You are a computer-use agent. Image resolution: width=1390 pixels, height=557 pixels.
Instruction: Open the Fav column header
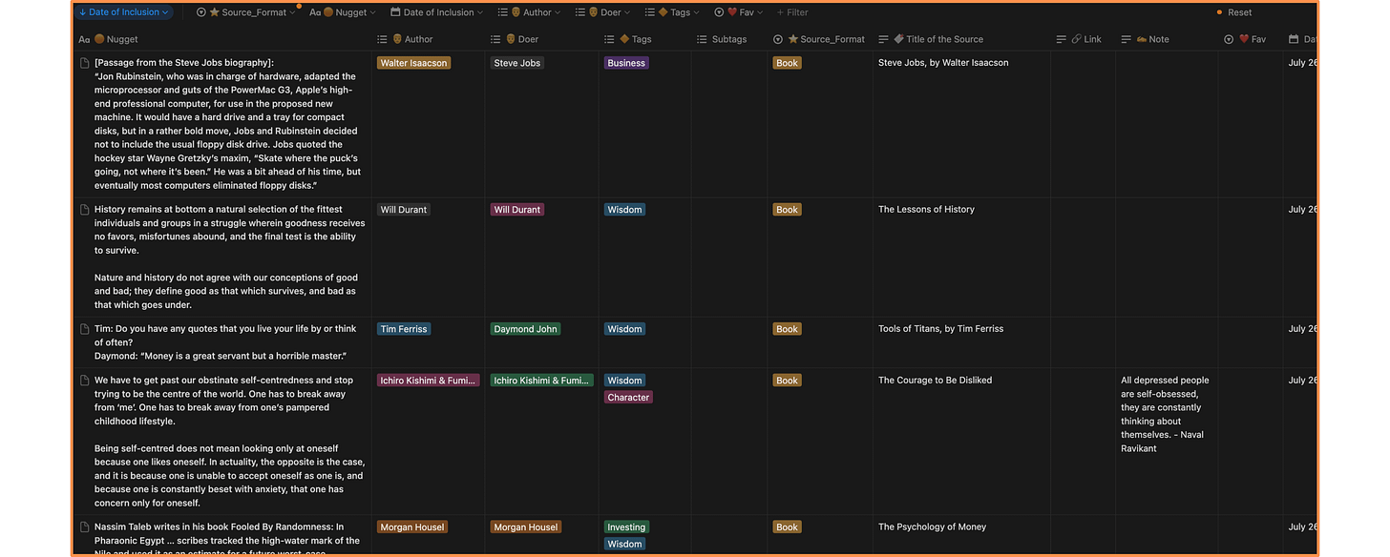point(1249,39)
